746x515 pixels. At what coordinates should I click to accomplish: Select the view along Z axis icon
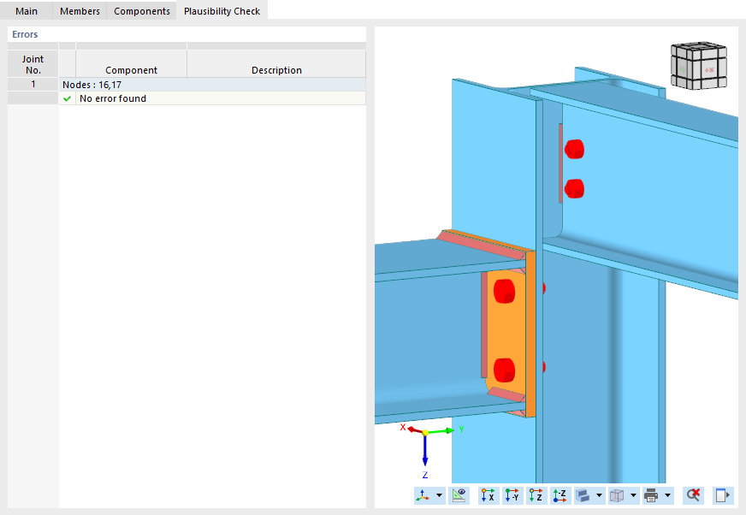tap(536, 495)
